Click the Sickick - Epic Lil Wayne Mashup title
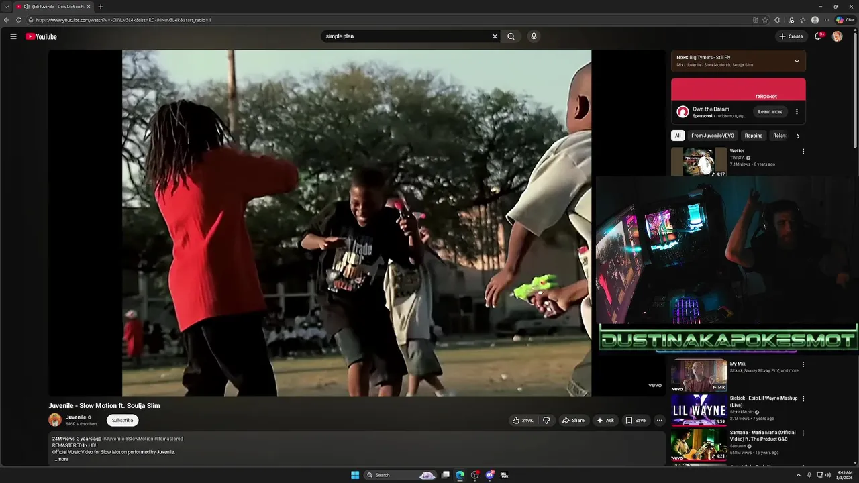Viewport: 859px width, 483px height. click(764, 401)
